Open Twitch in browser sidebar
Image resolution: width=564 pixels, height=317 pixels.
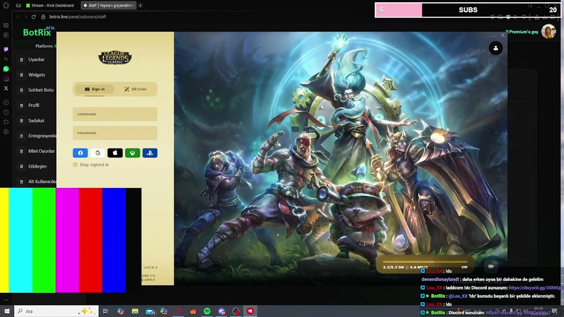[6, 49]
